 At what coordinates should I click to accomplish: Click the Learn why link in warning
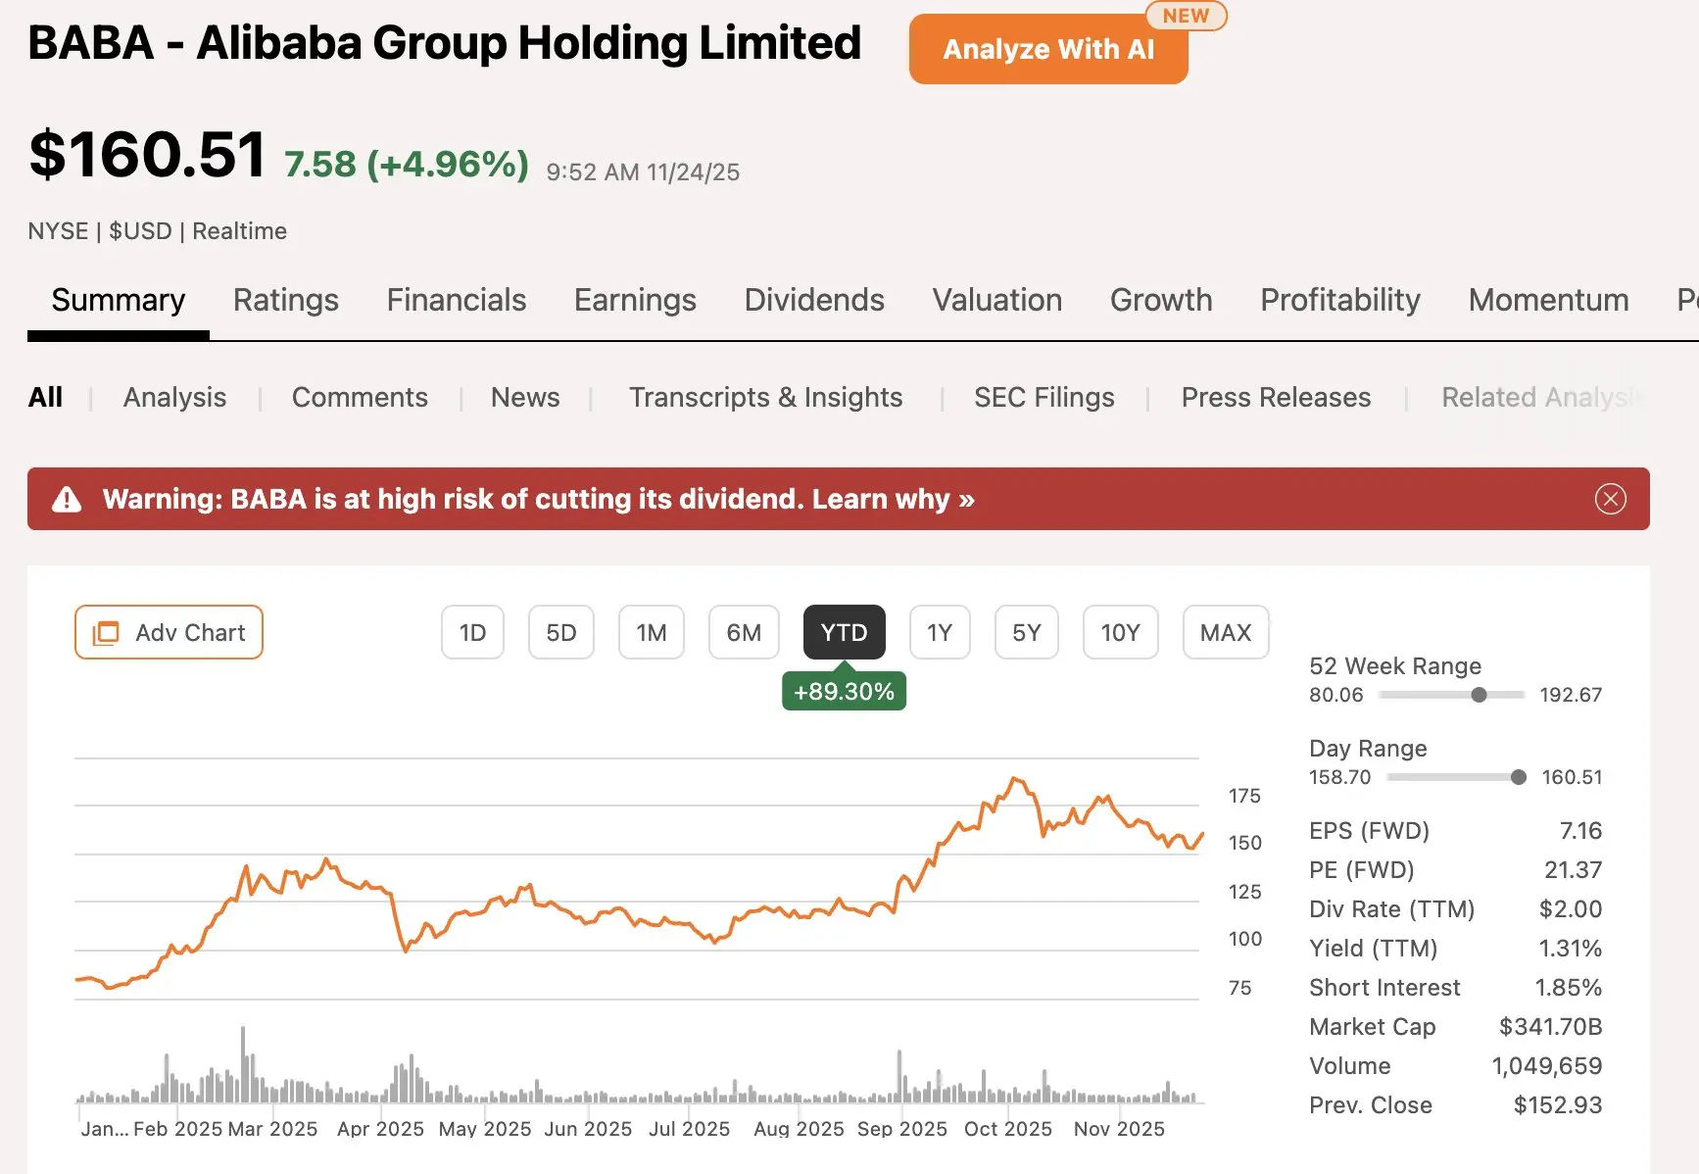point(893,500)
